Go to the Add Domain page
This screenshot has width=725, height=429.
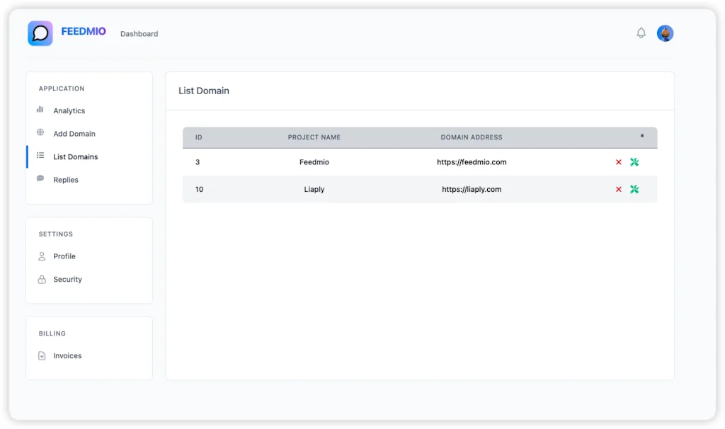click(x=73, y=133)
